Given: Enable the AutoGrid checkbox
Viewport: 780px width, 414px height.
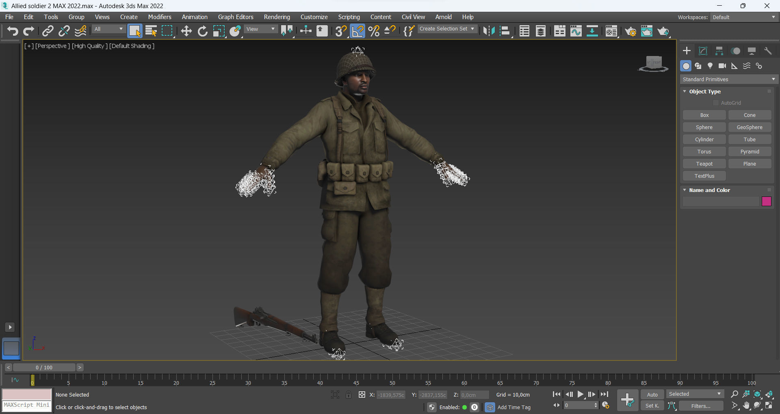Looking at the screenshot, I should (x=716, y=103).
